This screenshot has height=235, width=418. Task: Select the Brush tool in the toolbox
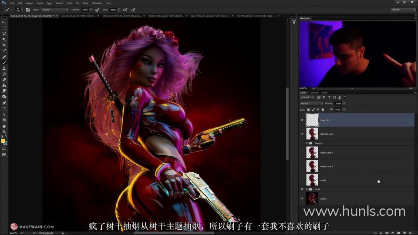coord(4,63)
